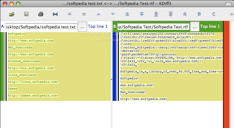Image resolution: width=234 pixels, height=128 pixels.
Task: Click the 'Softpedia' first line in pane A
Action: pyautogui.click(x=16, y=34)
